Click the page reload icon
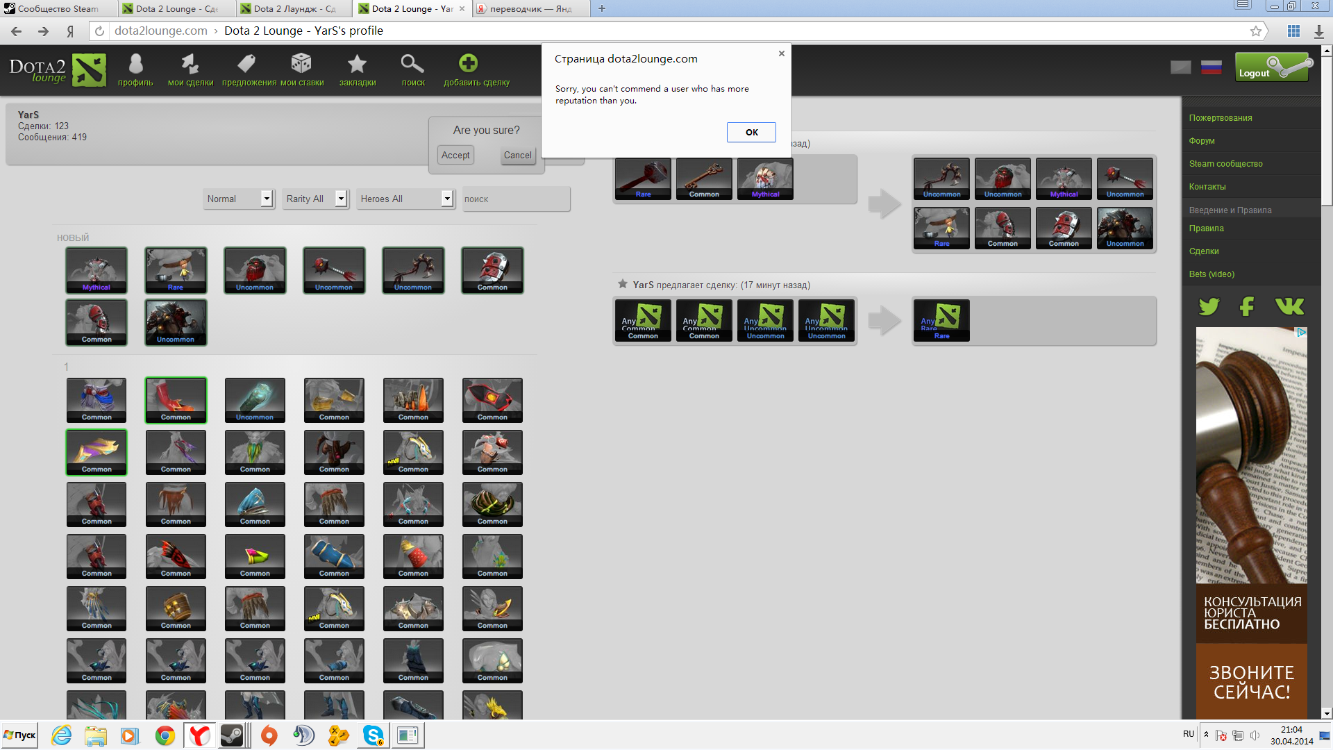Viewport: 1333px width, 750px height. pyautogui.click(x=99, y=31)
